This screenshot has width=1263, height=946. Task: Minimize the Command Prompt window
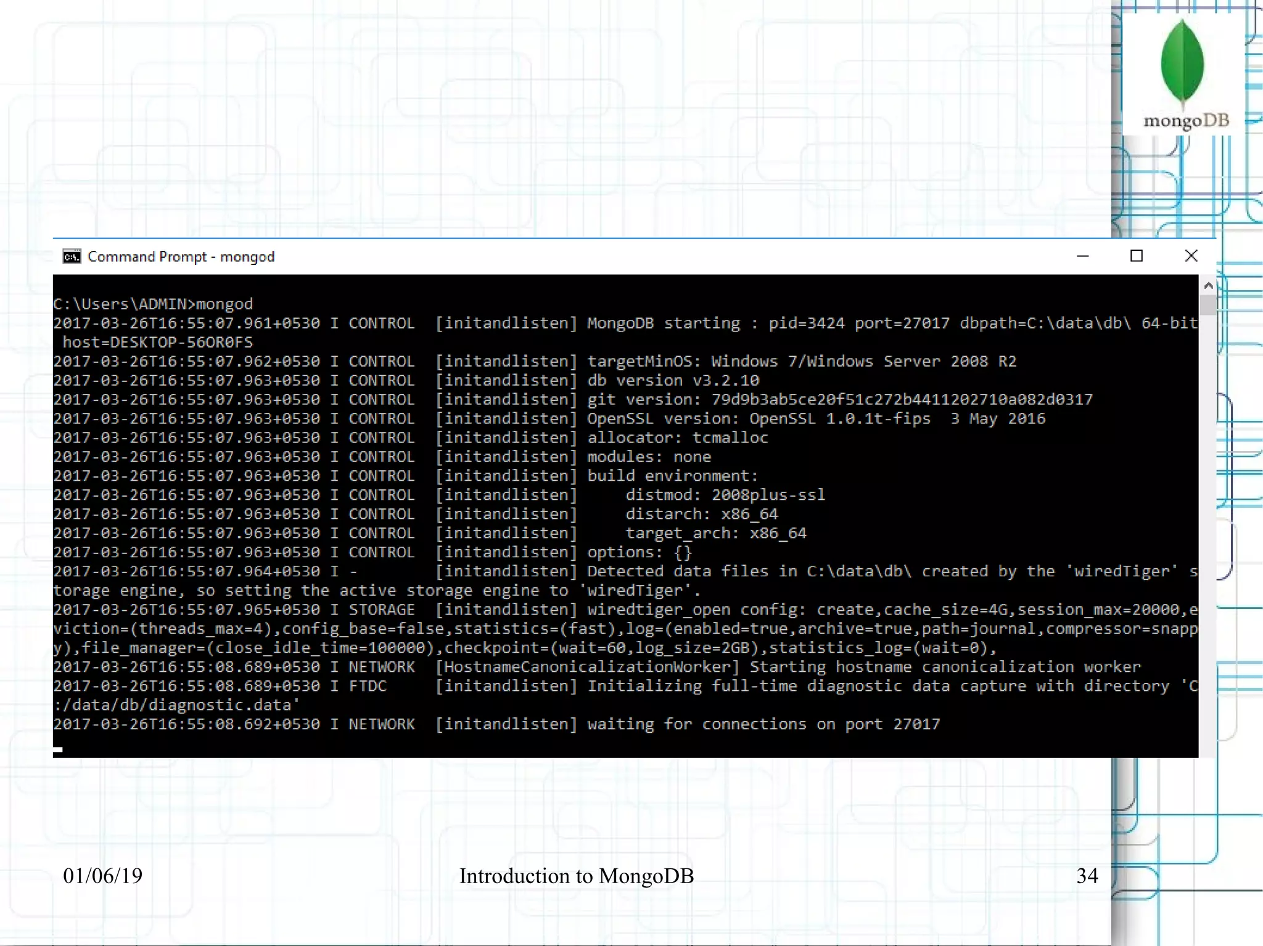pyautogui.click(x=1082, y=256)
